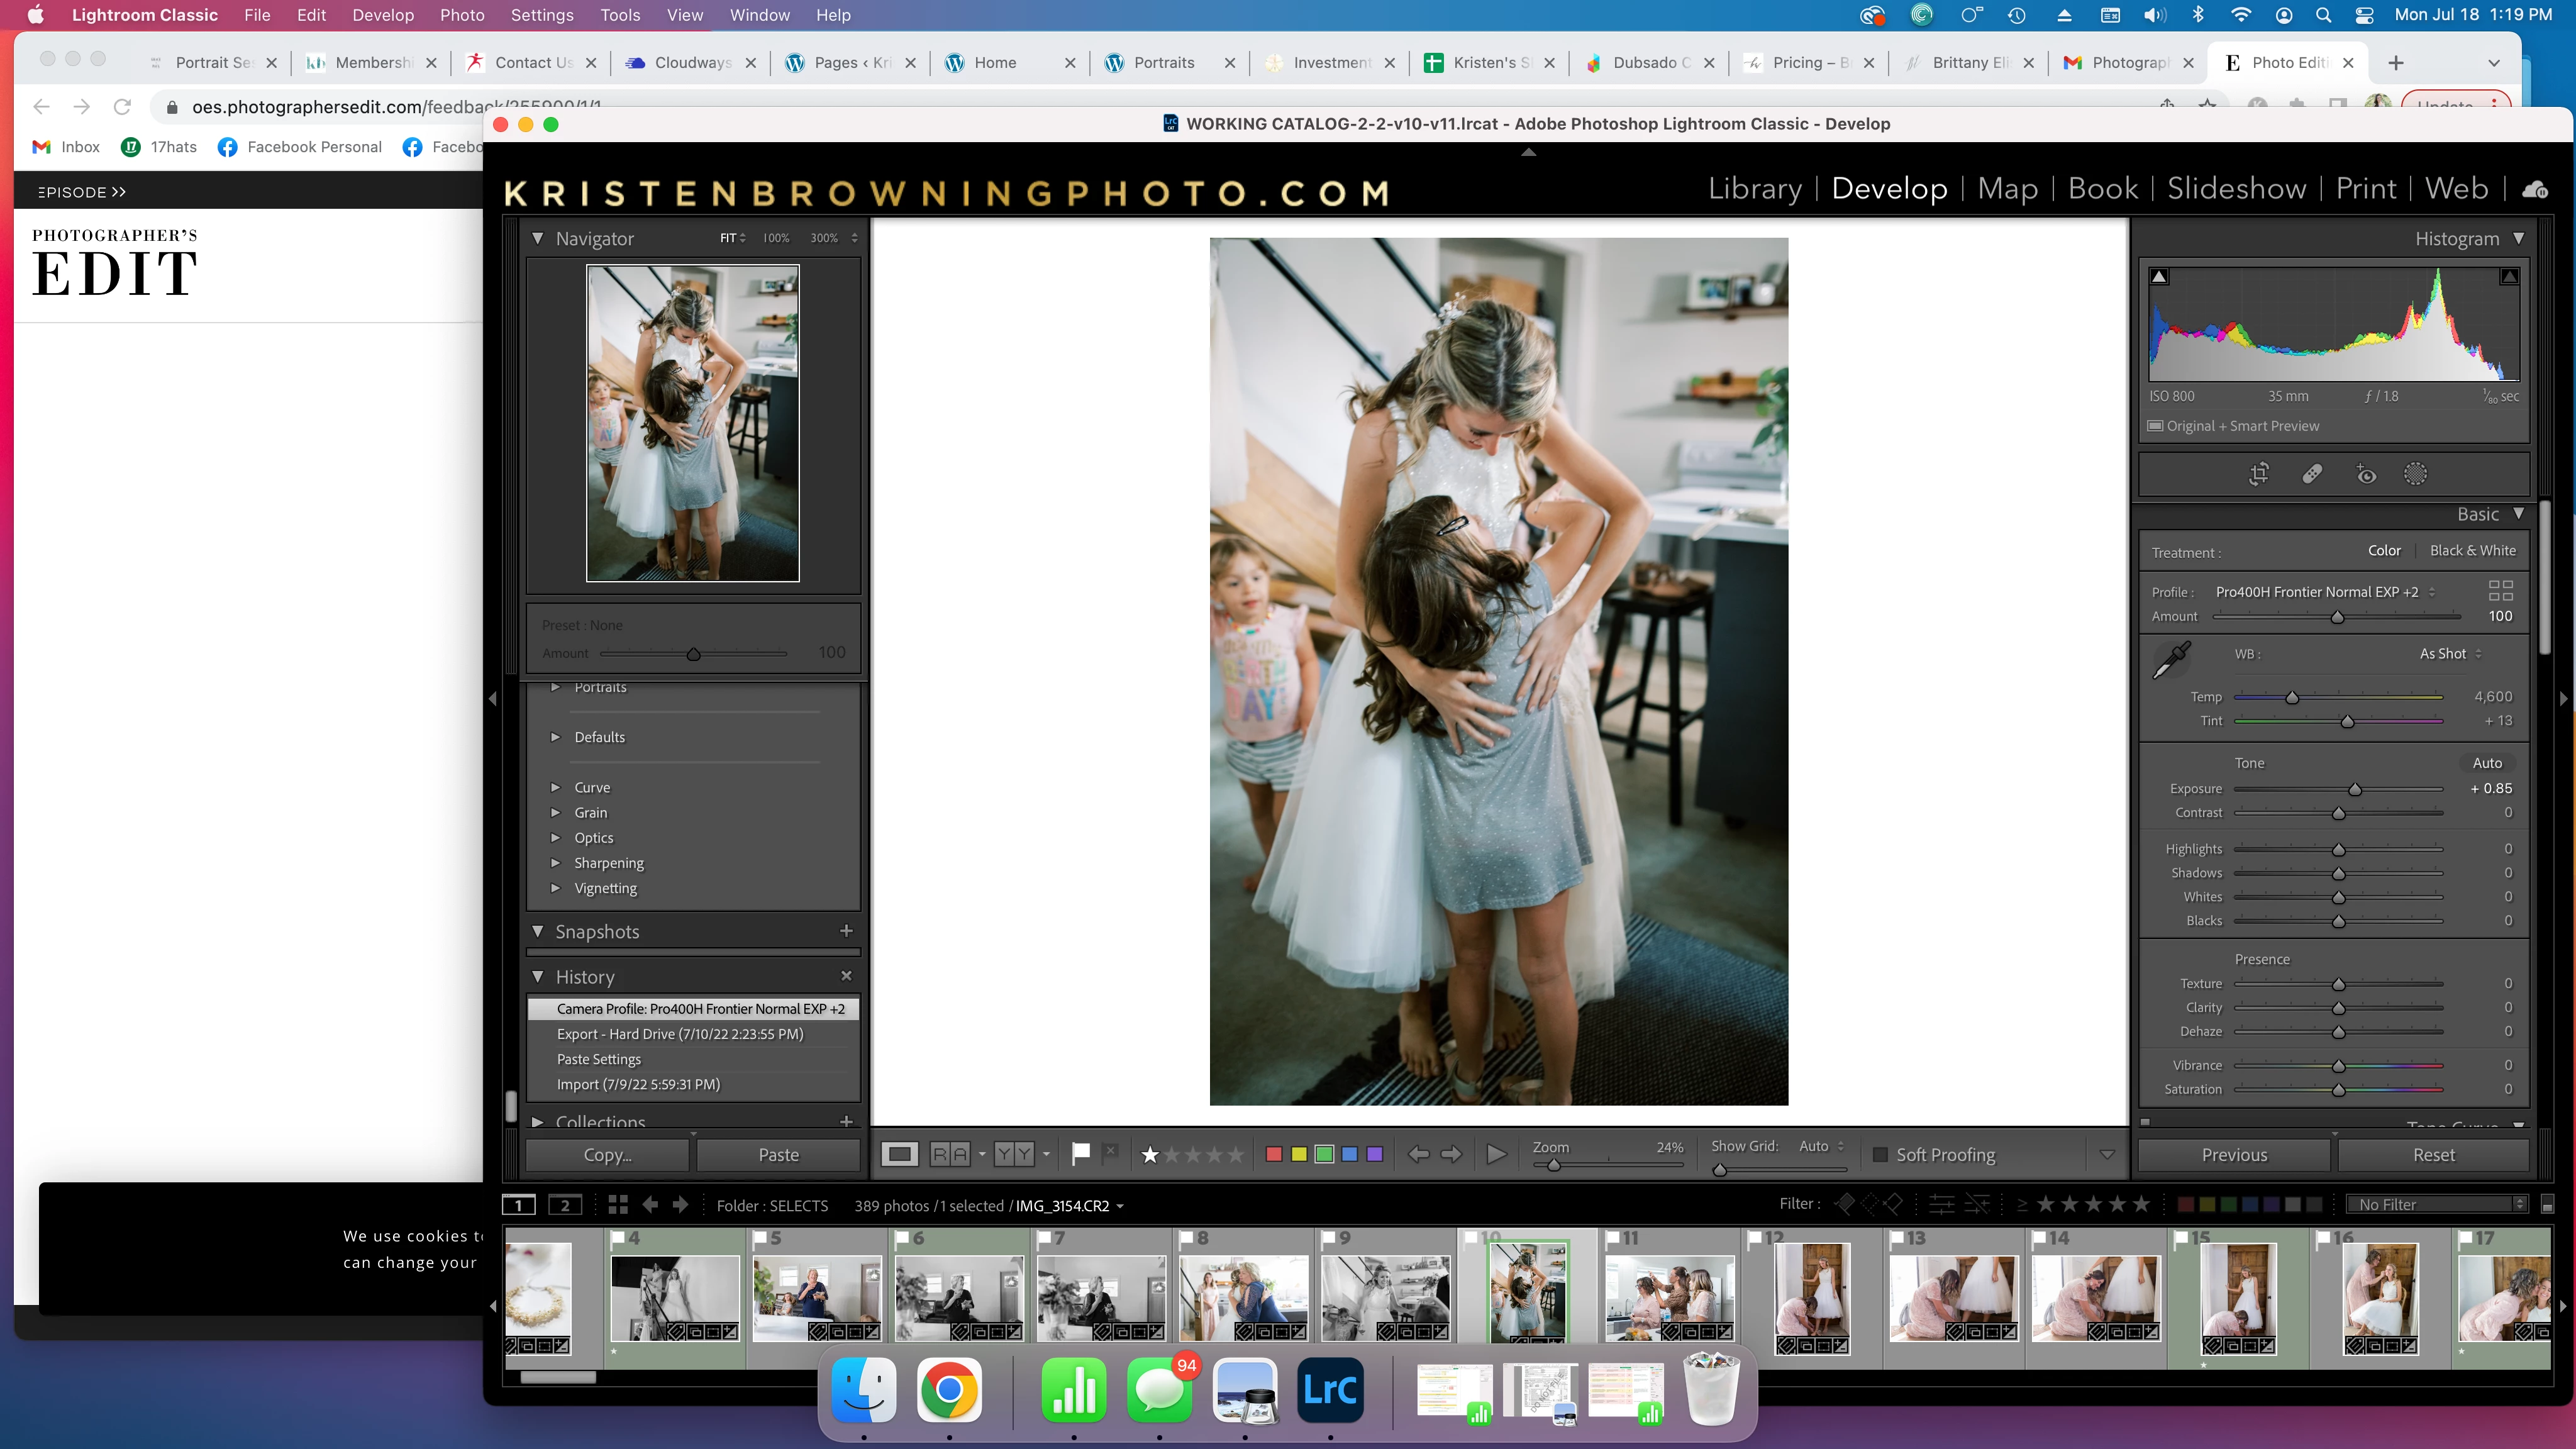Open the Masking tool
This screenshot has height=1449, width=2576.
coord(2415,474)
